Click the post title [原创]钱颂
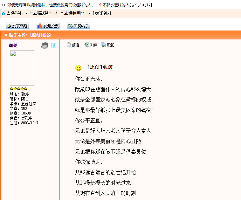The height and width of the screenshot is (200, 241). (100, 67)
